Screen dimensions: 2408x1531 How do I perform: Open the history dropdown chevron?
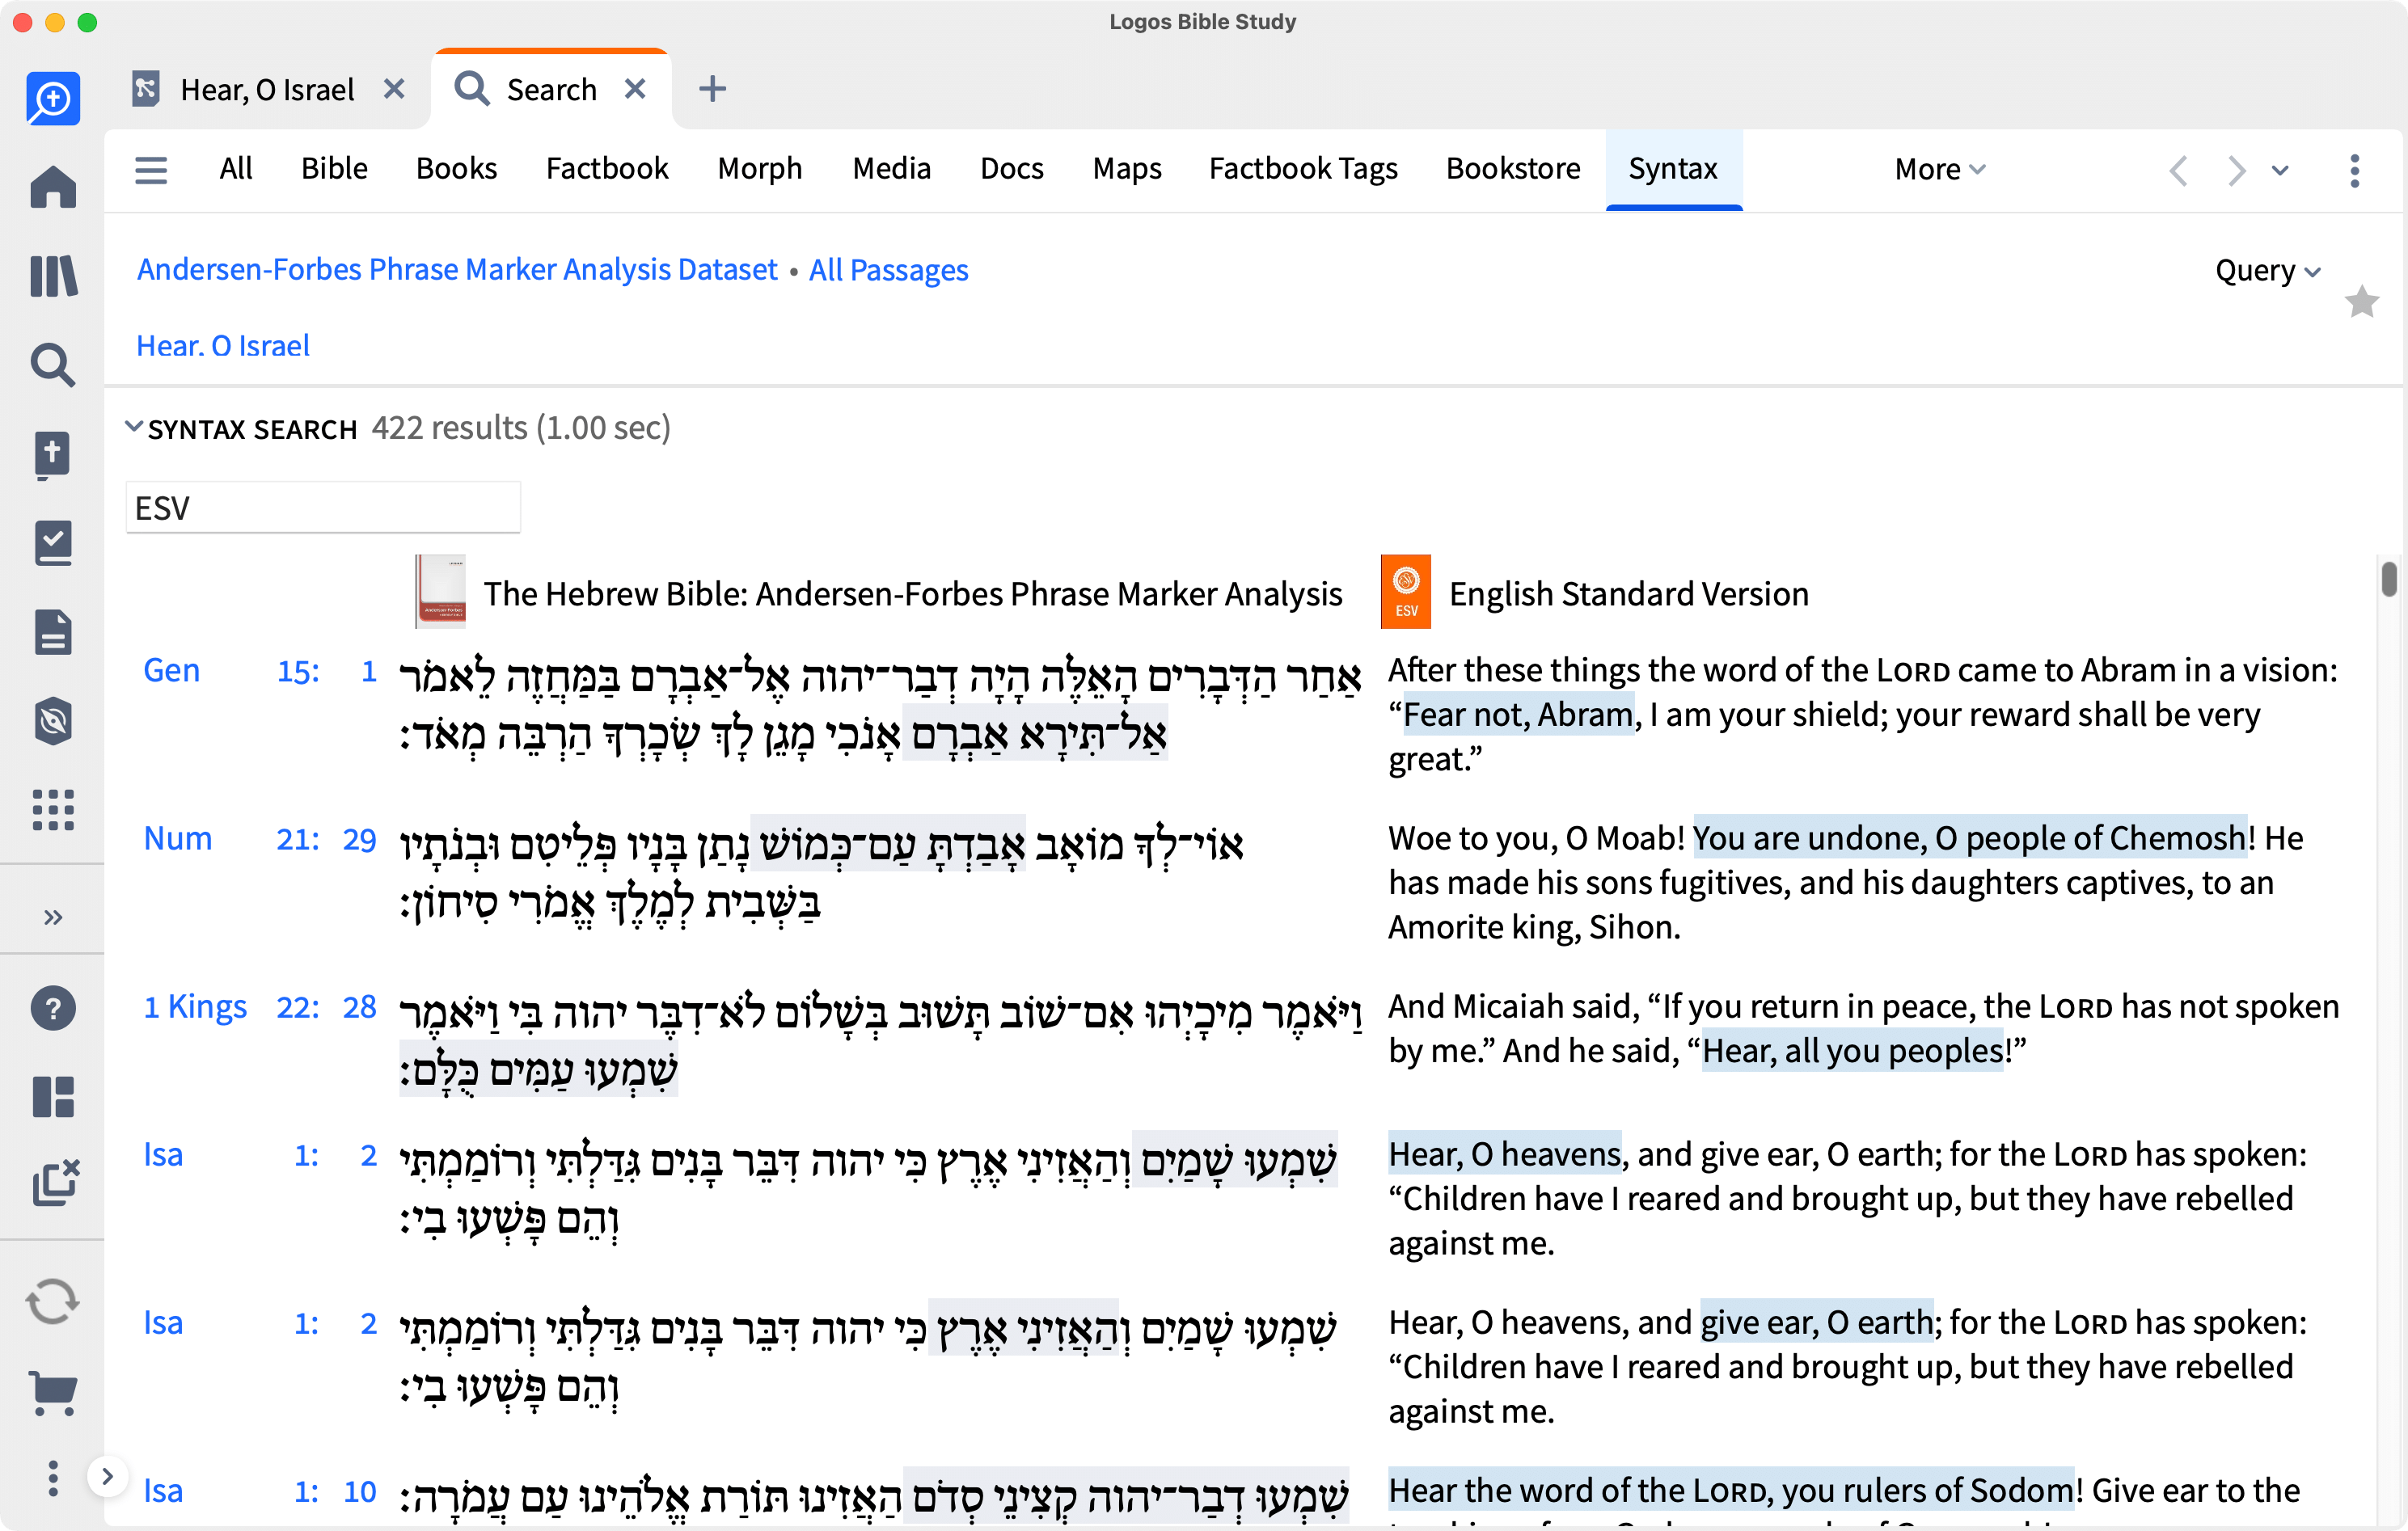coord(2280,171)
